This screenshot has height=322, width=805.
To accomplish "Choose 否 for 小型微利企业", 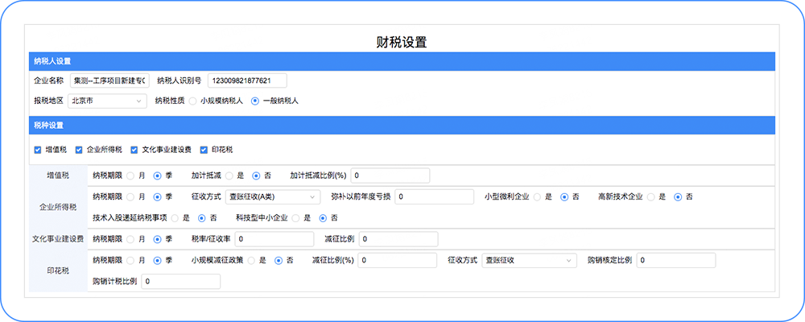I will 564,196.
